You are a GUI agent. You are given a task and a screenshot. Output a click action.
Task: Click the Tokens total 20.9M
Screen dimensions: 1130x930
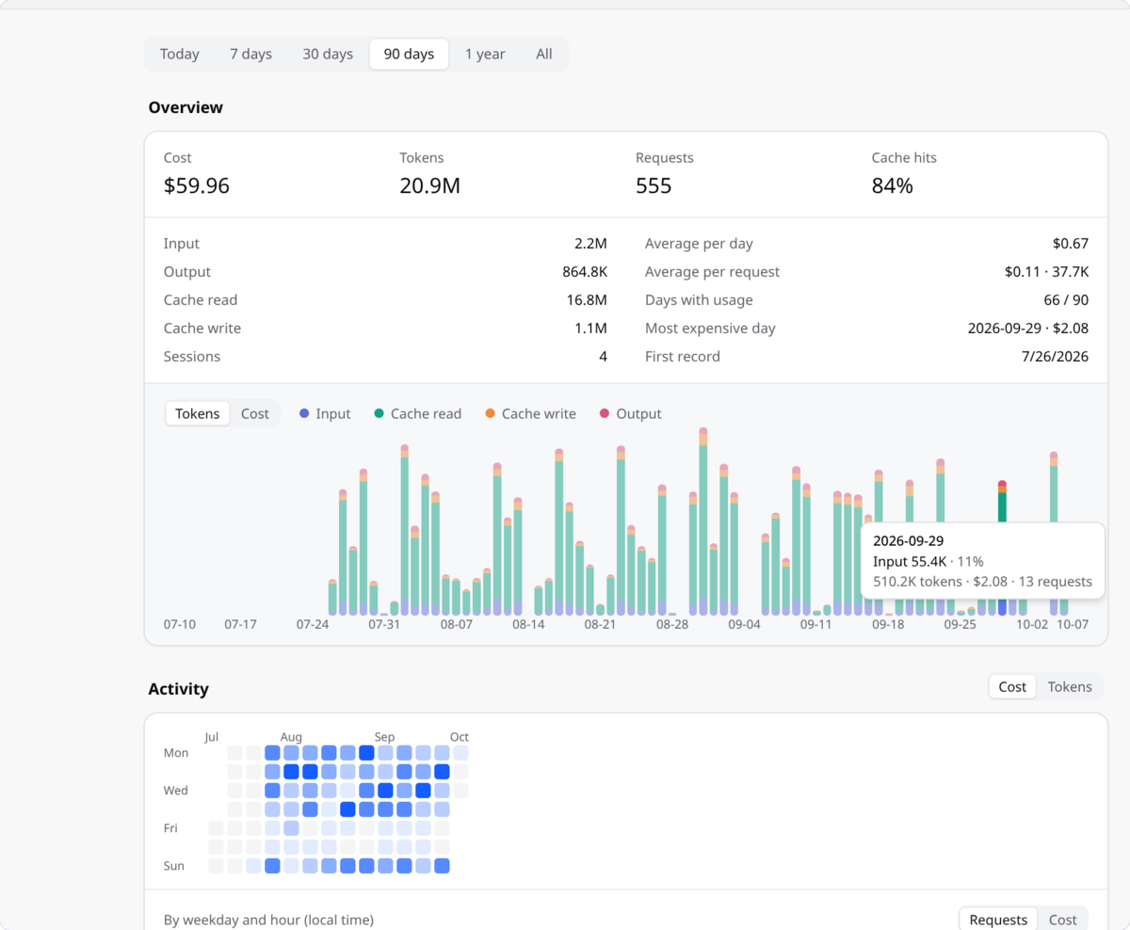click(x=429, y=186)
